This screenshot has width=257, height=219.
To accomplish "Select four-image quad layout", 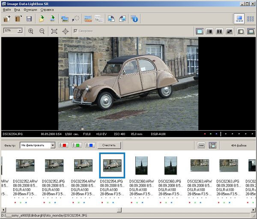I will [x=229, y=31].
